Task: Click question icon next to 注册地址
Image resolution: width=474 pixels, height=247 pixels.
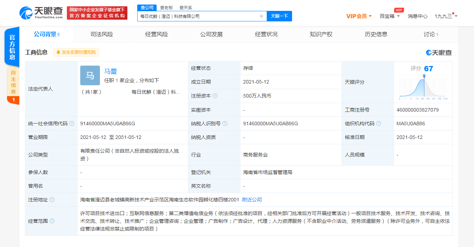Action: click(x=52, y=200)
